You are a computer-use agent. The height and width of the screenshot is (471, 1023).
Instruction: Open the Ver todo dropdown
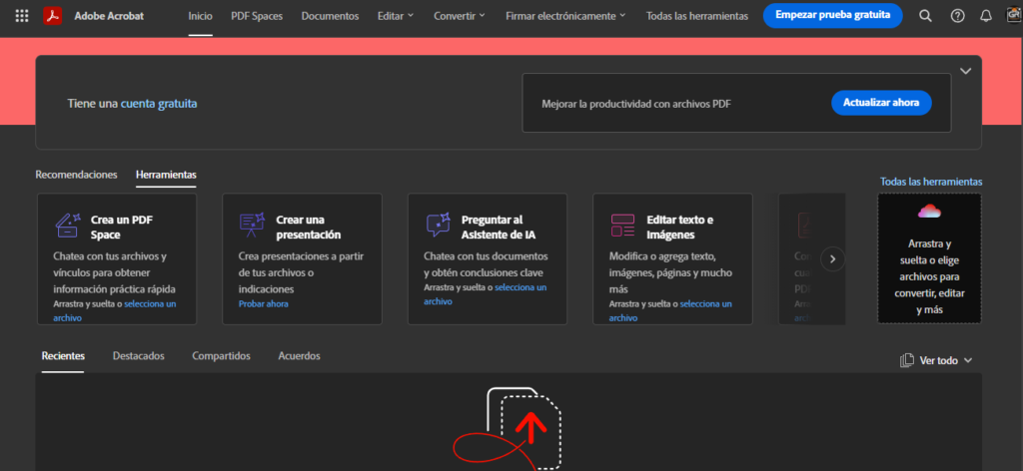936,360
